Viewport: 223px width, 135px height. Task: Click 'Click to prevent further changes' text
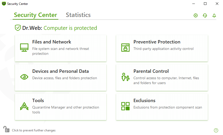[x=34, y=130]
